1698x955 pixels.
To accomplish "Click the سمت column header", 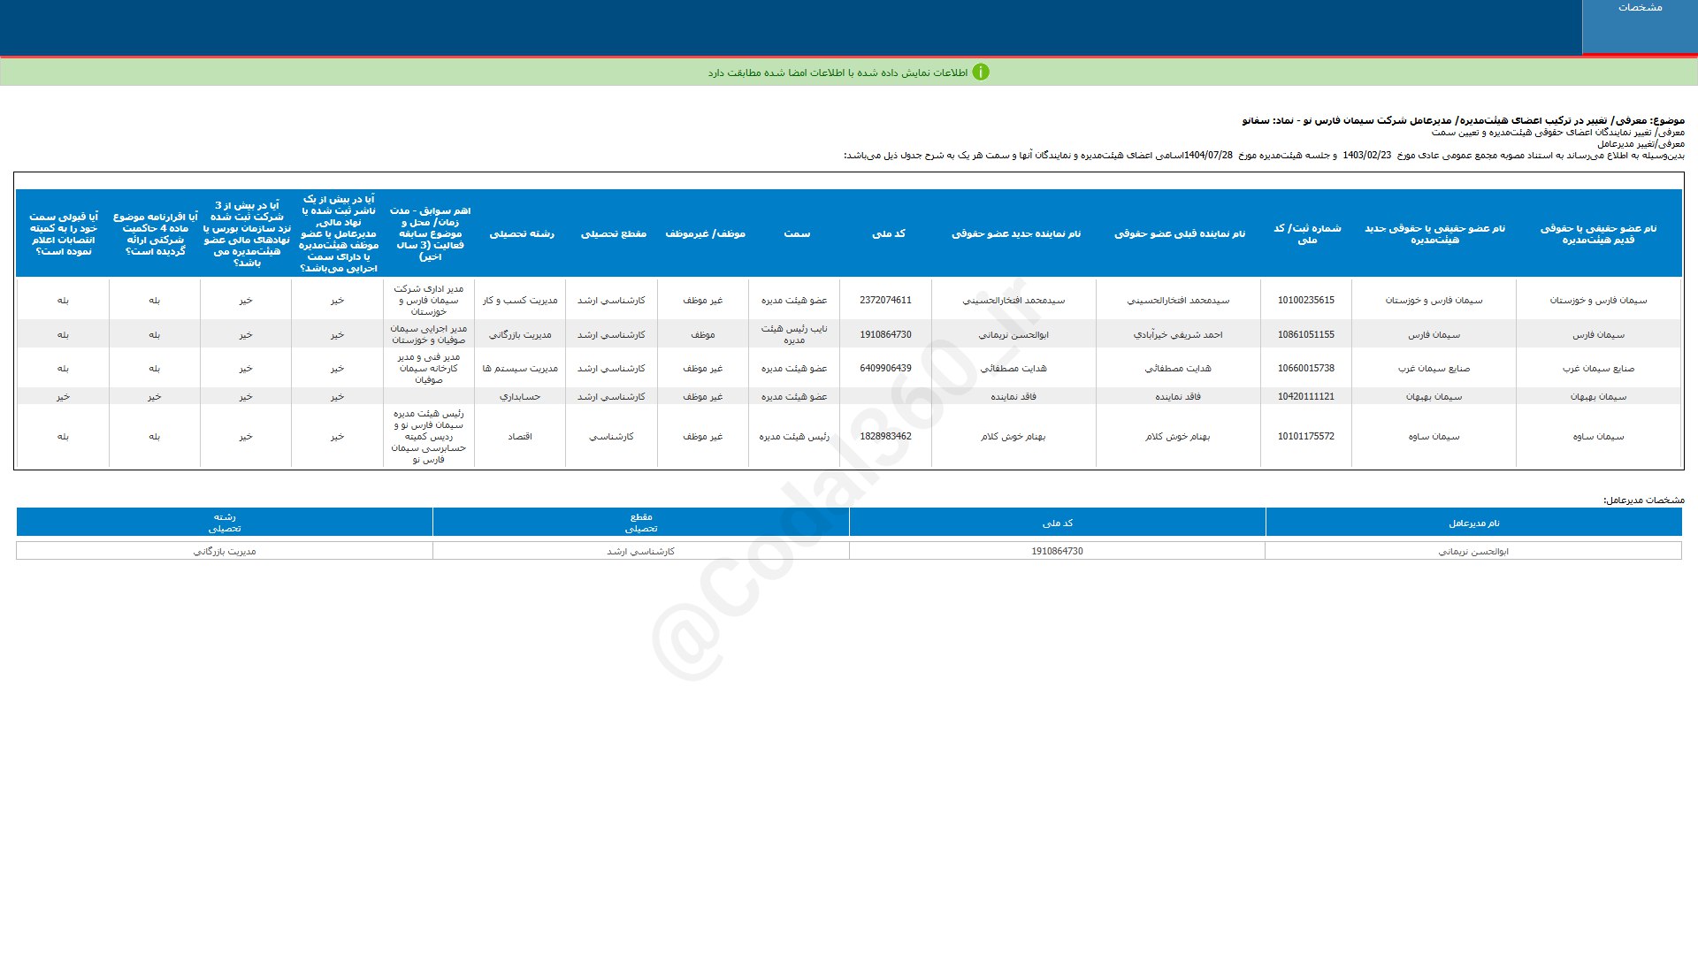I will [x=796, y=233].
